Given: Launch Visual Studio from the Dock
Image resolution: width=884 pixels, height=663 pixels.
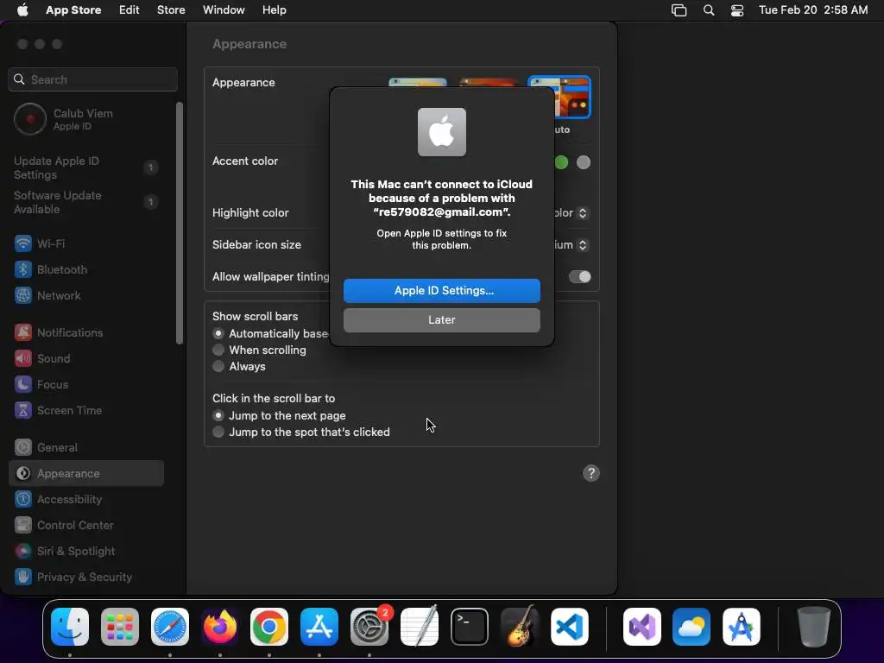Looking at the screenshot, I should pos(642,627).
